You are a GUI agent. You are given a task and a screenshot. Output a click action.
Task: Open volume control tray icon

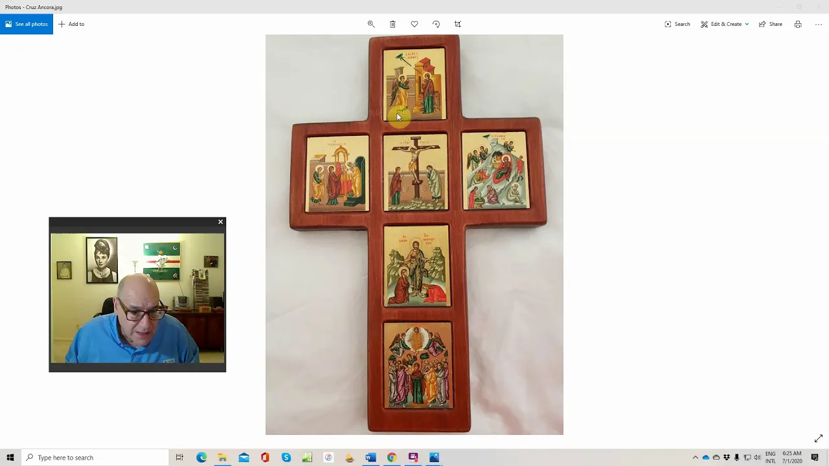coord(757,458)
